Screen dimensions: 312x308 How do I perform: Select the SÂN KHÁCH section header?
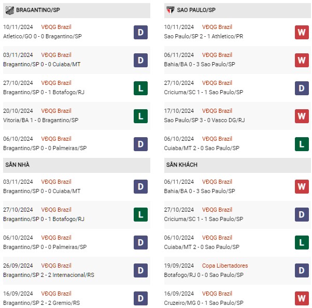(237, 165)
